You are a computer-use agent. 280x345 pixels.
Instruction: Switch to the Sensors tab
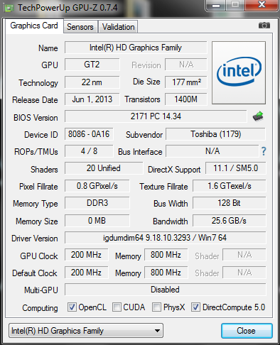(x=80, y=27)
